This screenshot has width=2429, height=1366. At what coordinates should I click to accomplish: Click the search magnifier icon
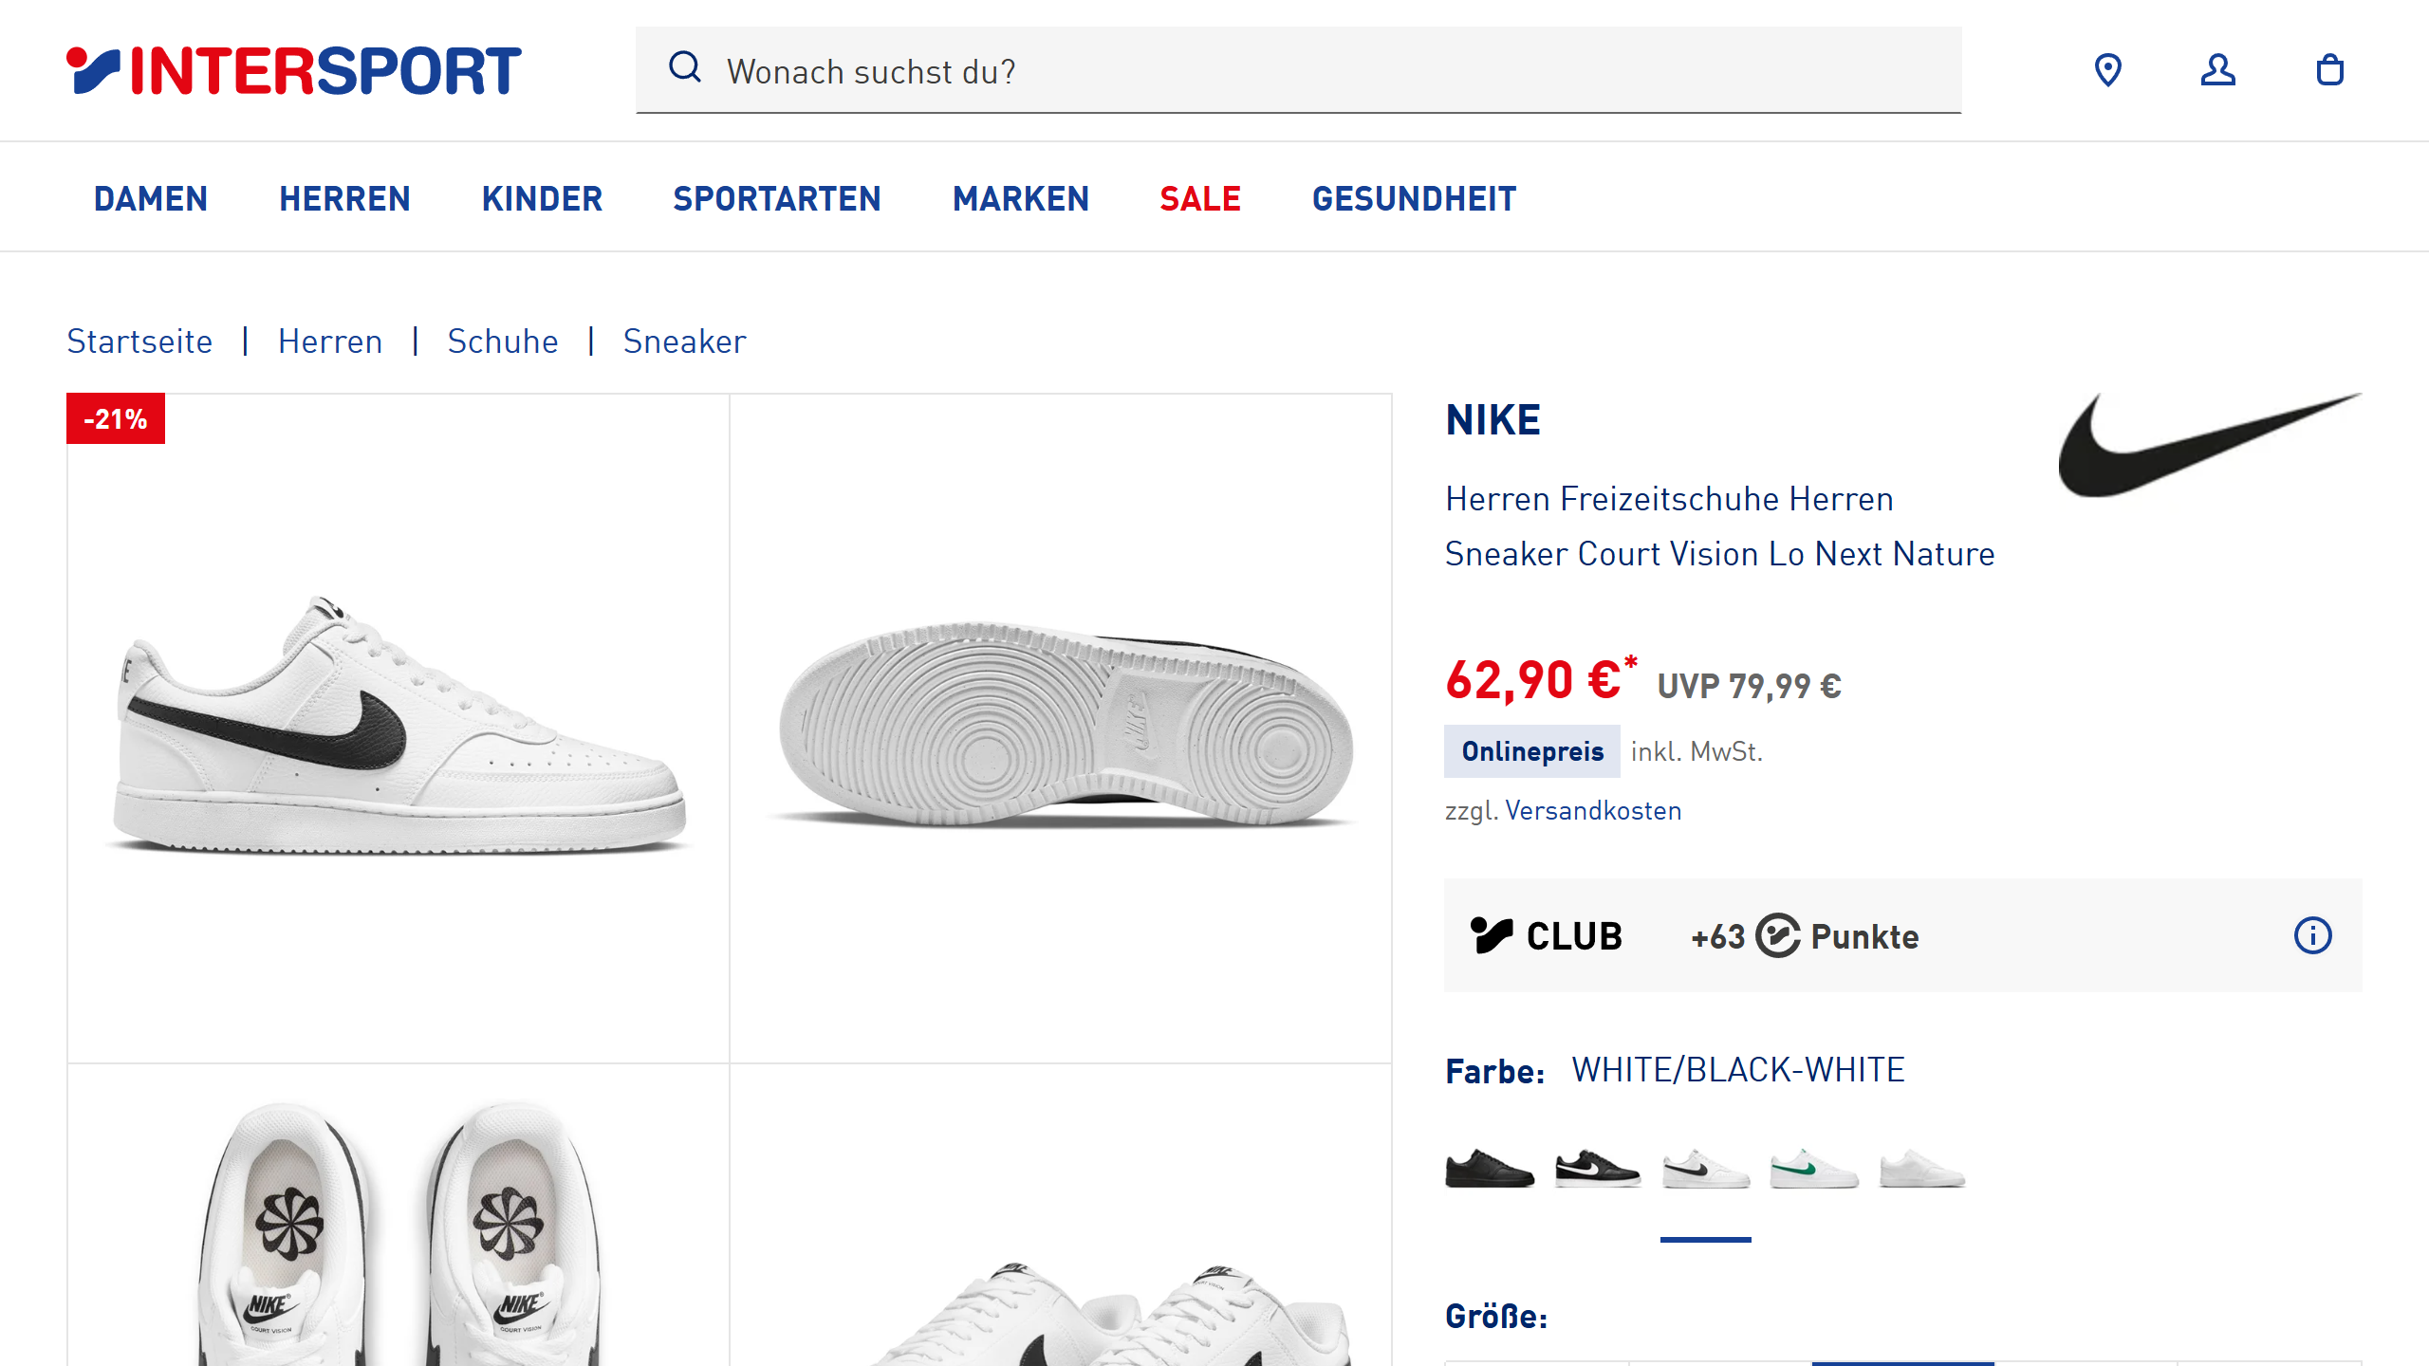coord(684,68)
